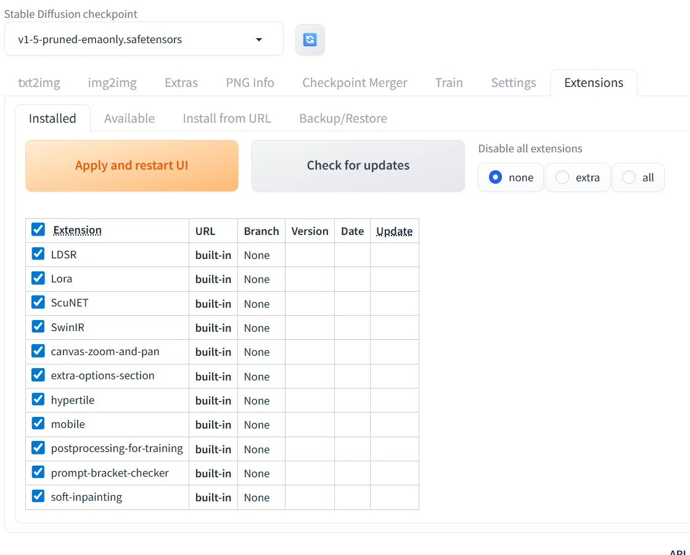Click Apply and restart UI
Image resolution: width=690 pixels, height=555 pixels.
[131, 165]
